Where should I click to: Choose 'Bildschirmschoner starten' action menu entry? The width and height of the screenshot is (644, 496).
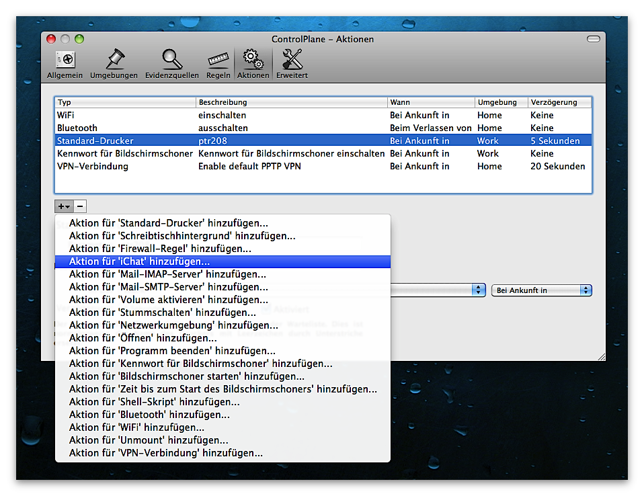(x=223, y=376)
